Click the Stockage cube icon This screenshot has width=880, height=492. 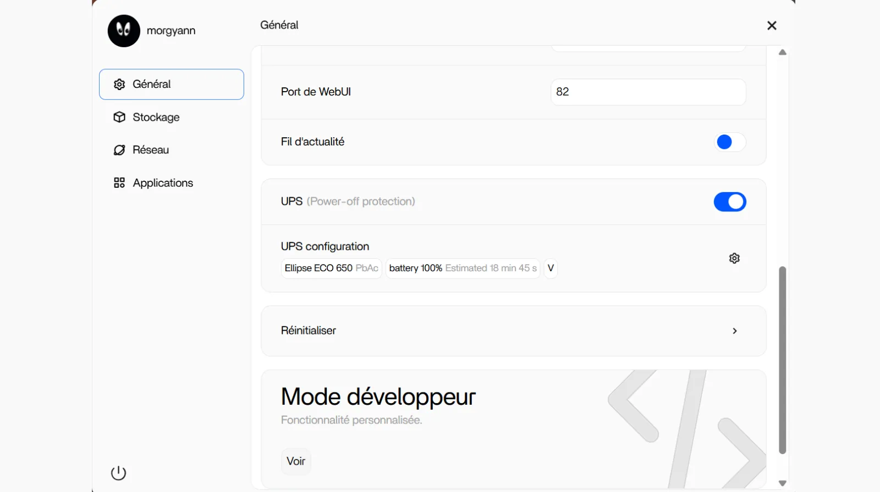119,117
